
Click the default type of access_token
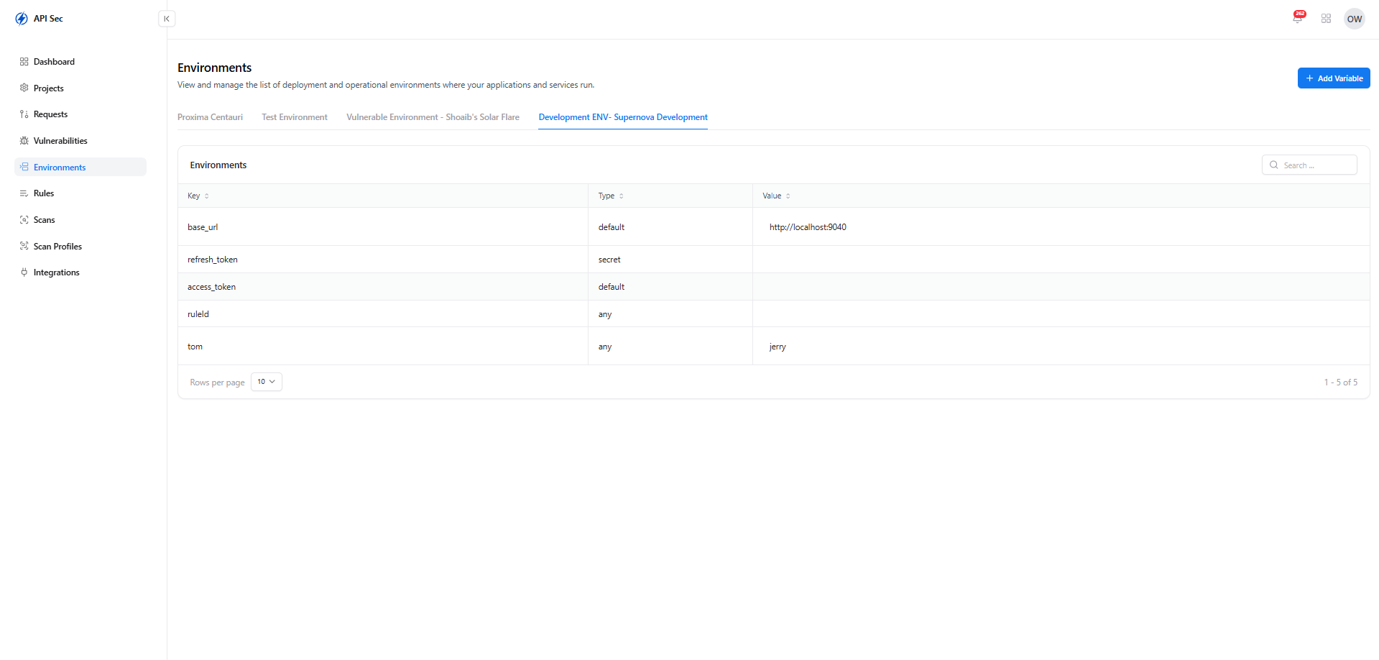612,287
